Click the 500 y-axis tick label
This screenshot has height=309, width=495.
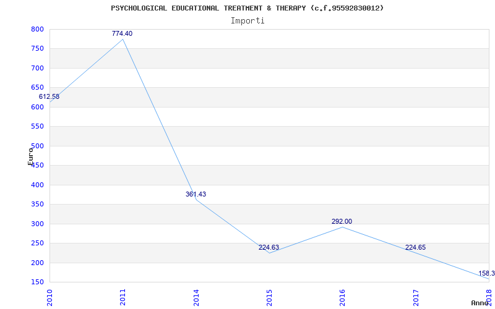(x=37, y=146)
